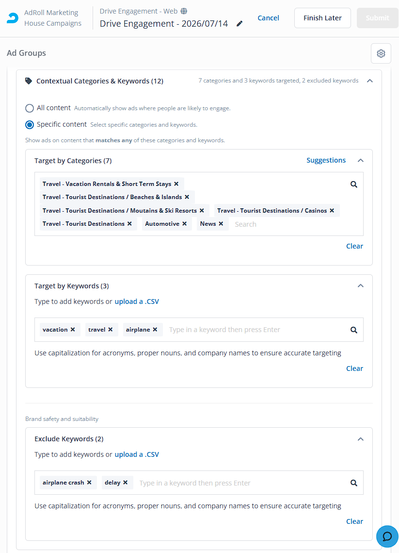Cancel the campaign setup

(x=269, y=18)
